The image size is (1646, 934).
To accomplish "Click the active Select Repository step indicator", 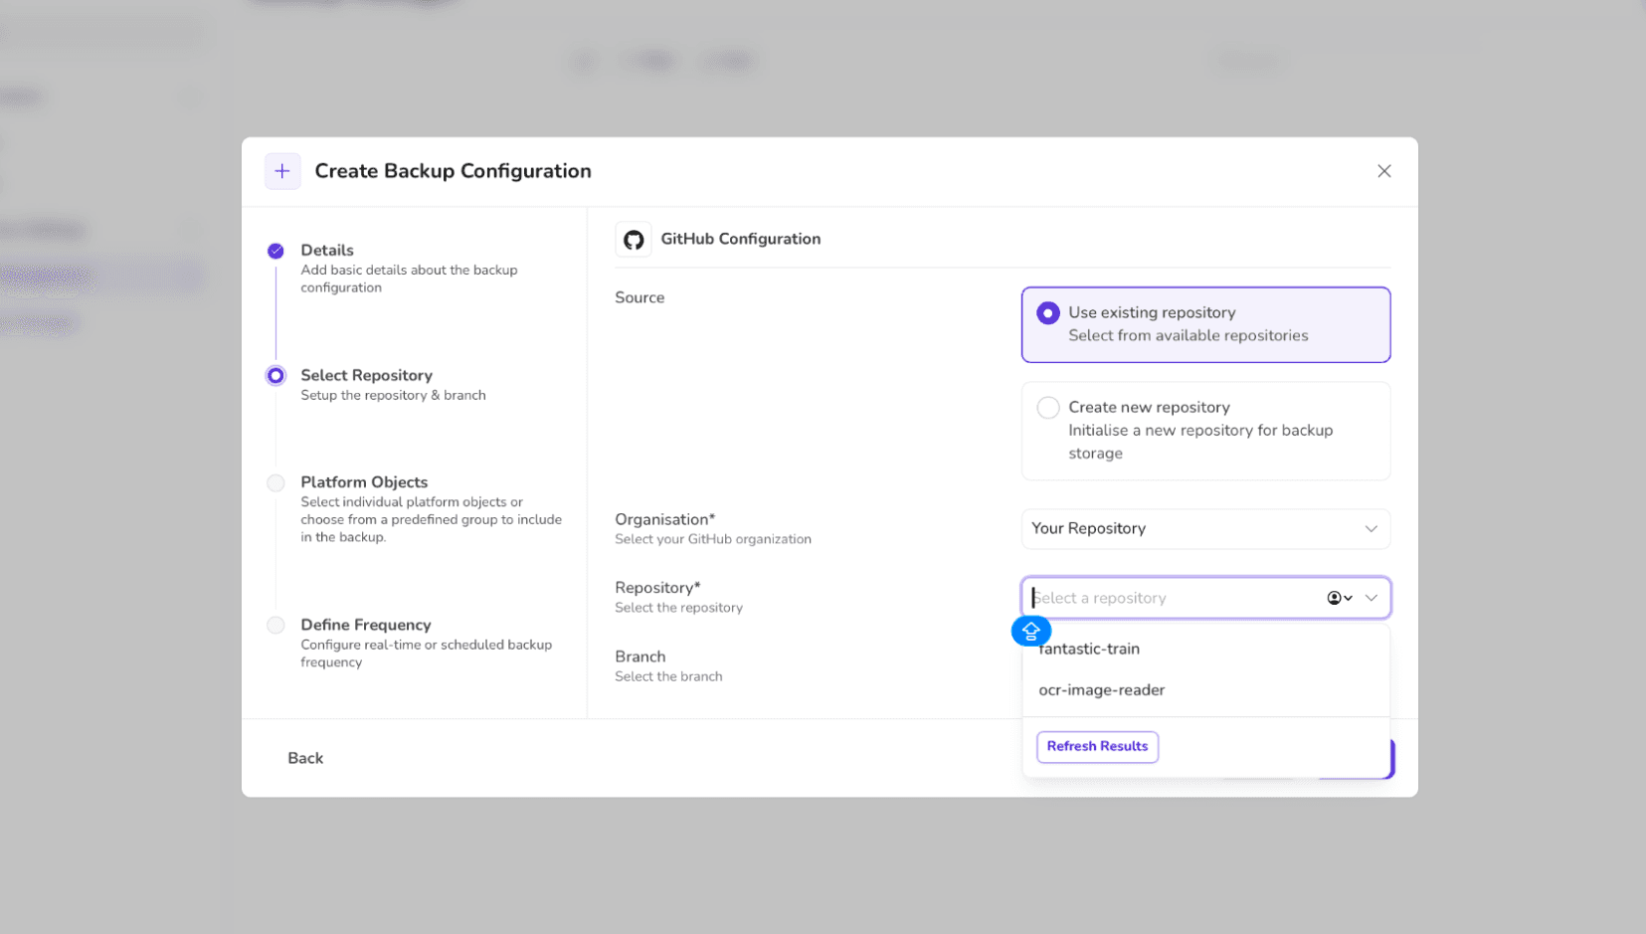I will (x=275, y=376).
